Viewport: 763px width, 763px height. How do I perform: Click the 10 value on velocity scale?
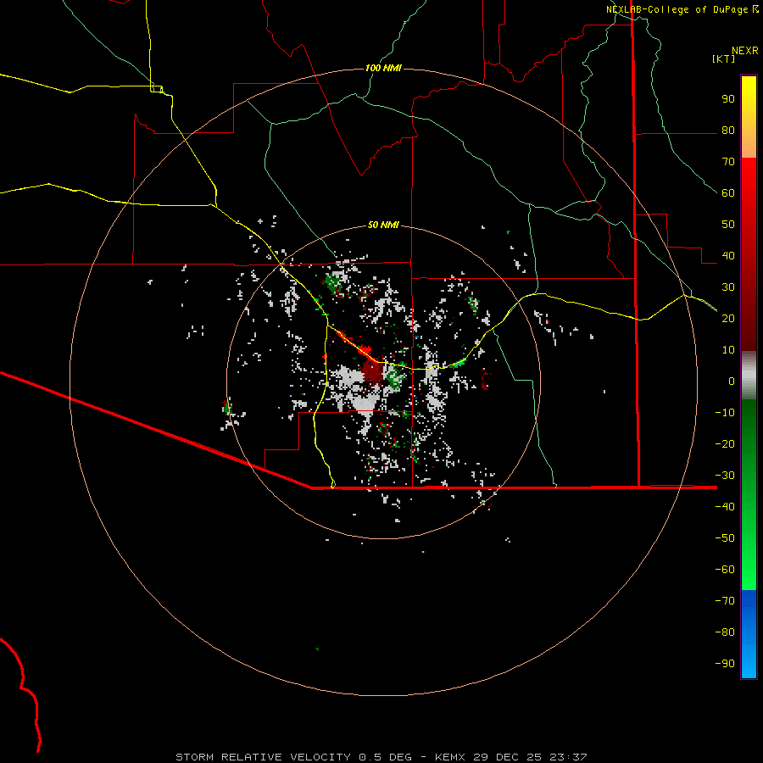pyautogui.click(x=728, y=350)
